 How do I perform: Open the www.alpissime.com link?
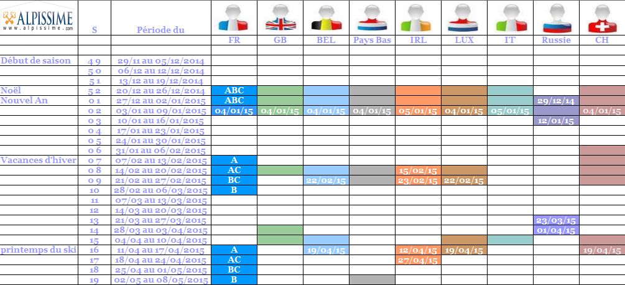pos(39,28)
